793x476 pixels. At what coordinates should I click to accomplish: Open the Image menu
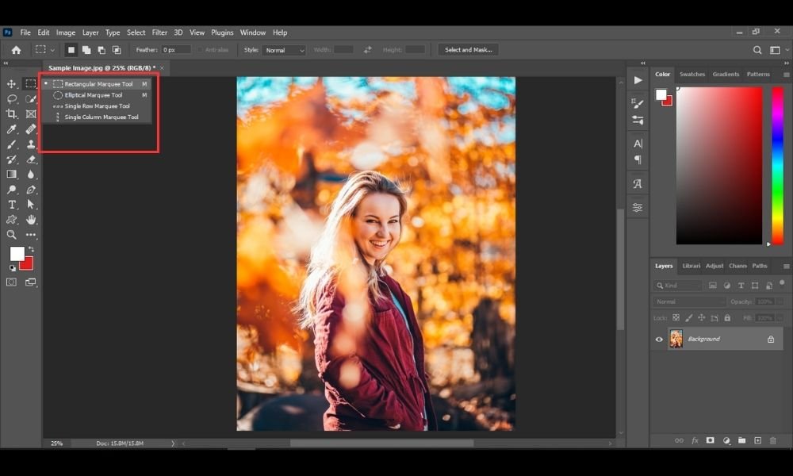pos(66,33)
